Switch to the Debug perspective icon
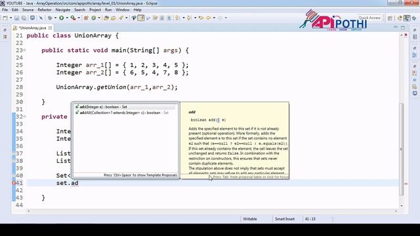The height and width of the screenshot is (236, 420). (x=414, y=18)
